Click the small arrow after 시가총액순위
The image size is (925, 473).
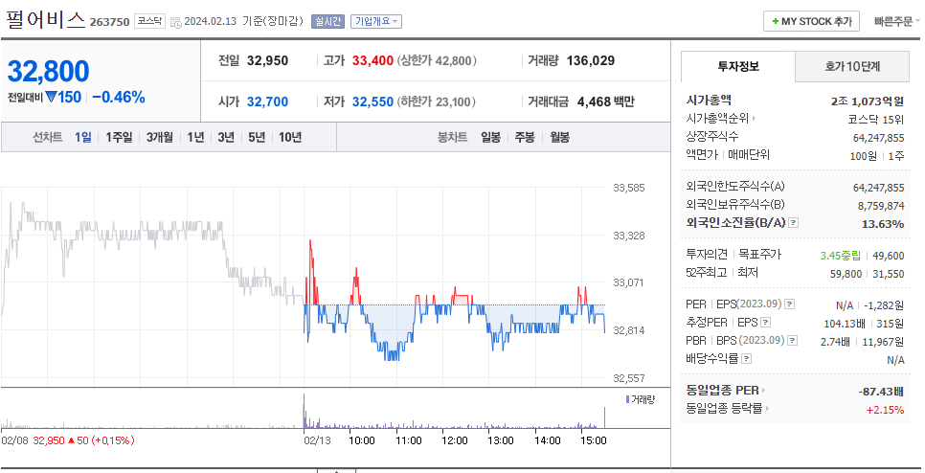[754, 119]
